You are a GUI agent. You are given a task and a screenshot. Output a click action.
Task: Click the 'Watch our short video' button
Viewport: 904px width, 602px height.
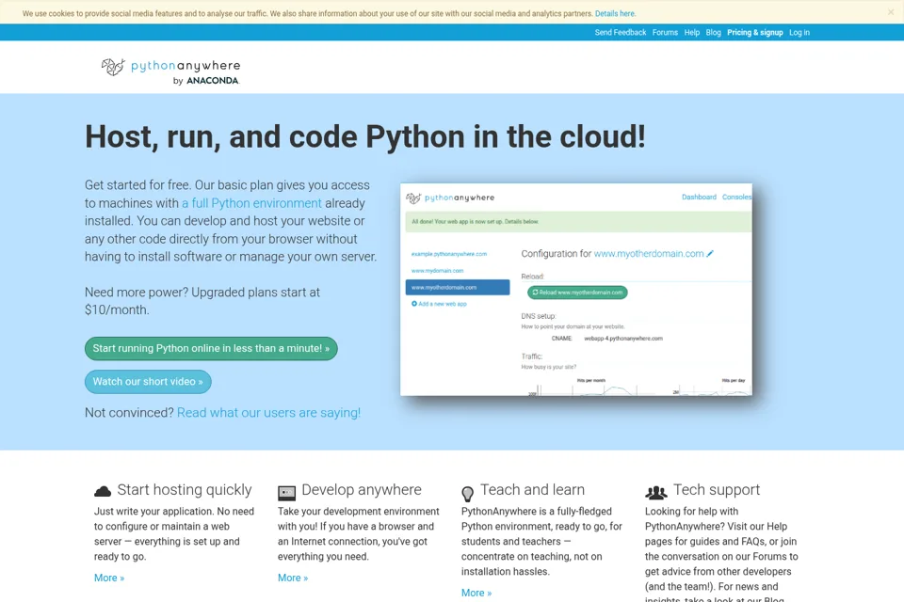[x=148, y=382]
